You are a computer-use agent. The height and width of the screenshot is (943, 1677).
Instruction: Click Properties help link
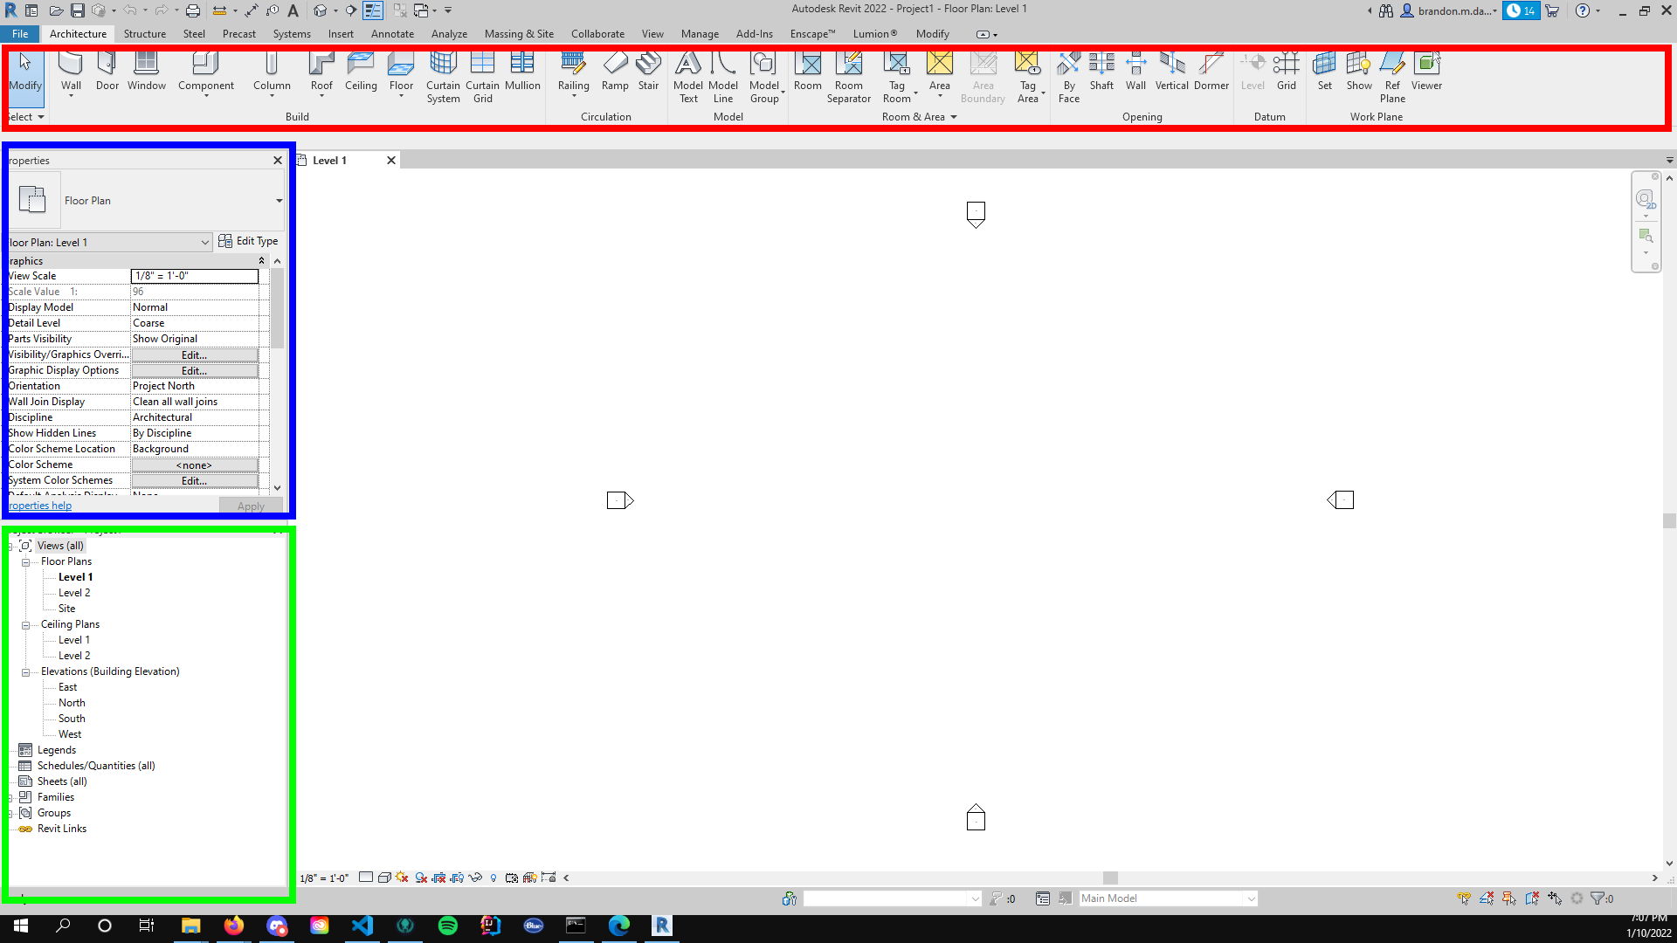click(x=39, y=505)
